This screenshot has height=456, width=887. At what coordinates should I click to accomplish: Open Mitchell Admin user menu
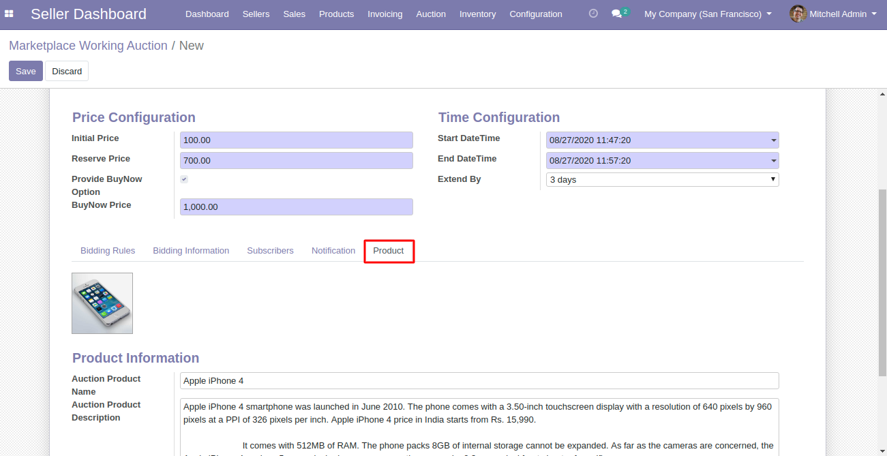[x=843, y=14]
